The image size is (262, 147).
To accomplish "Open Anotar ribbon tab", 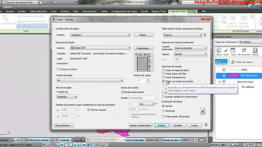I will tap(22, 11).
